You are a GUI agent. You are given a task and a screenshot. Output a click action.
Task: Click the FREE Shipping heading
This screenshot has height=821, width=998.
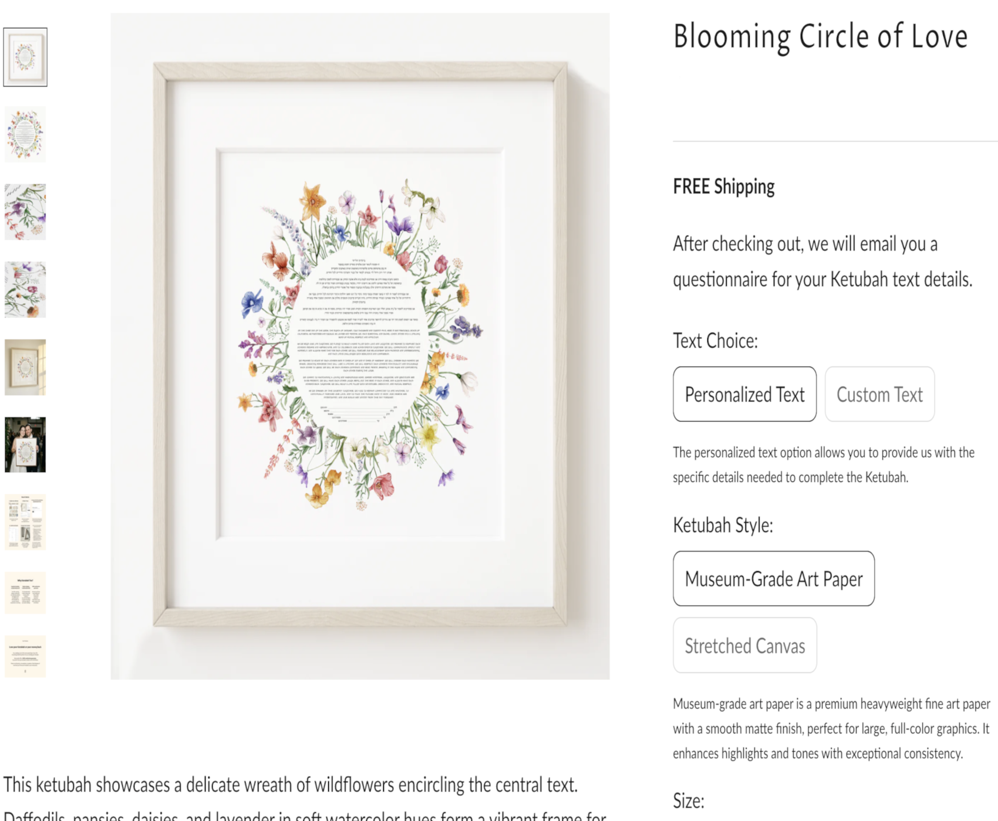click(x=723, y=186)
